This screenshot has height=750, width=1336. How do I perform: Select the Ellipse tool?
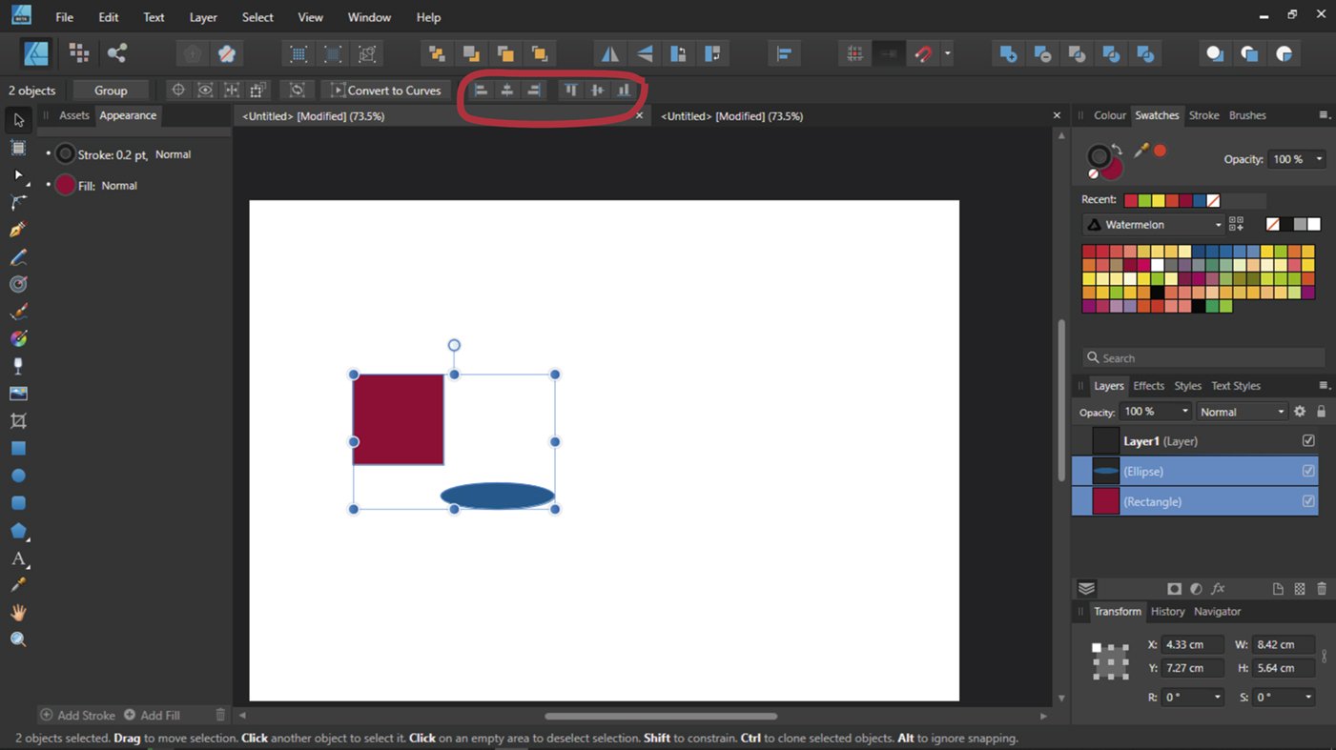click(x=18, y=476)
